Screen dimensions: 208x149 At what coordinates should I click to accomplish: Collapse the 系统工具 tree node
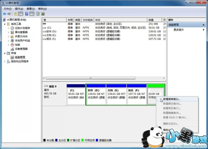coord(5,24)
